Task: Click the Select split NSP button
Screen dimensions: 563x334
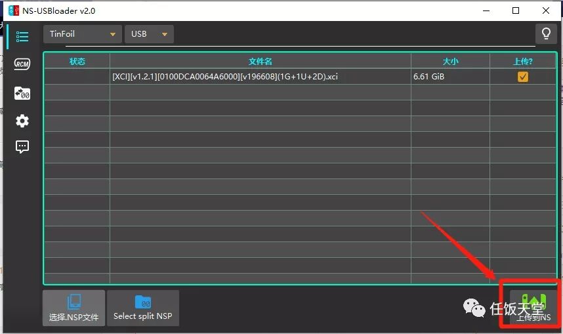Action: pos(143,308)
